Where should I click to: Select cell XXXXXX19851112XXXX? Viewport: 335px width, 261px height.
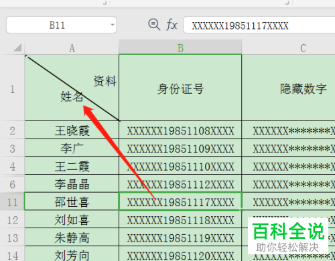click(x=180, y=184)
